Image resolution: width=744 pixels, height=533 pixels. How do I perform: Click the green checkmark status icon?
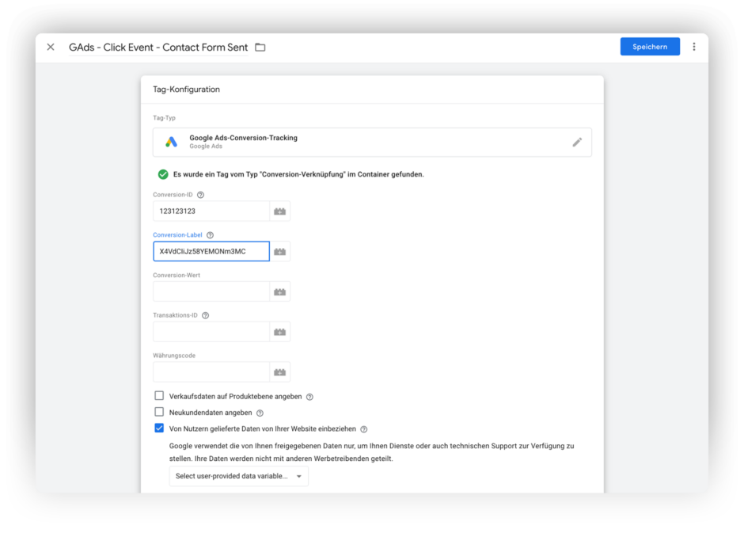[163, 174]
